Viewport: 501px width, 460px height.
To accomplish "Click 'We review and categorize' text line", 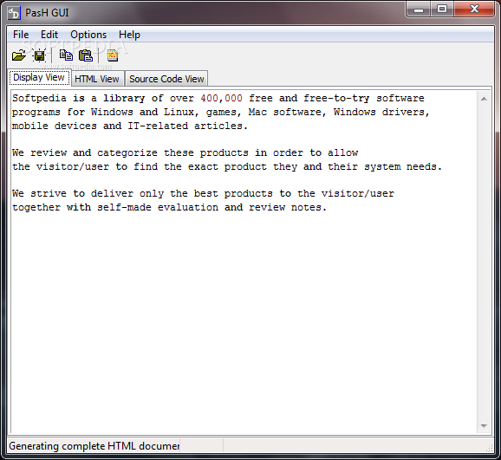I will [x=185, y=152].
